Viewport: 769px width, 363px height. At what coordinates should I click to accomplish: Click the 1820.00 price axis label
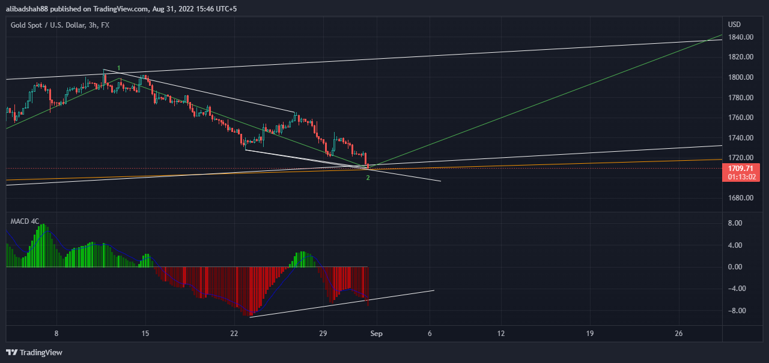click(x=740, y=57)
